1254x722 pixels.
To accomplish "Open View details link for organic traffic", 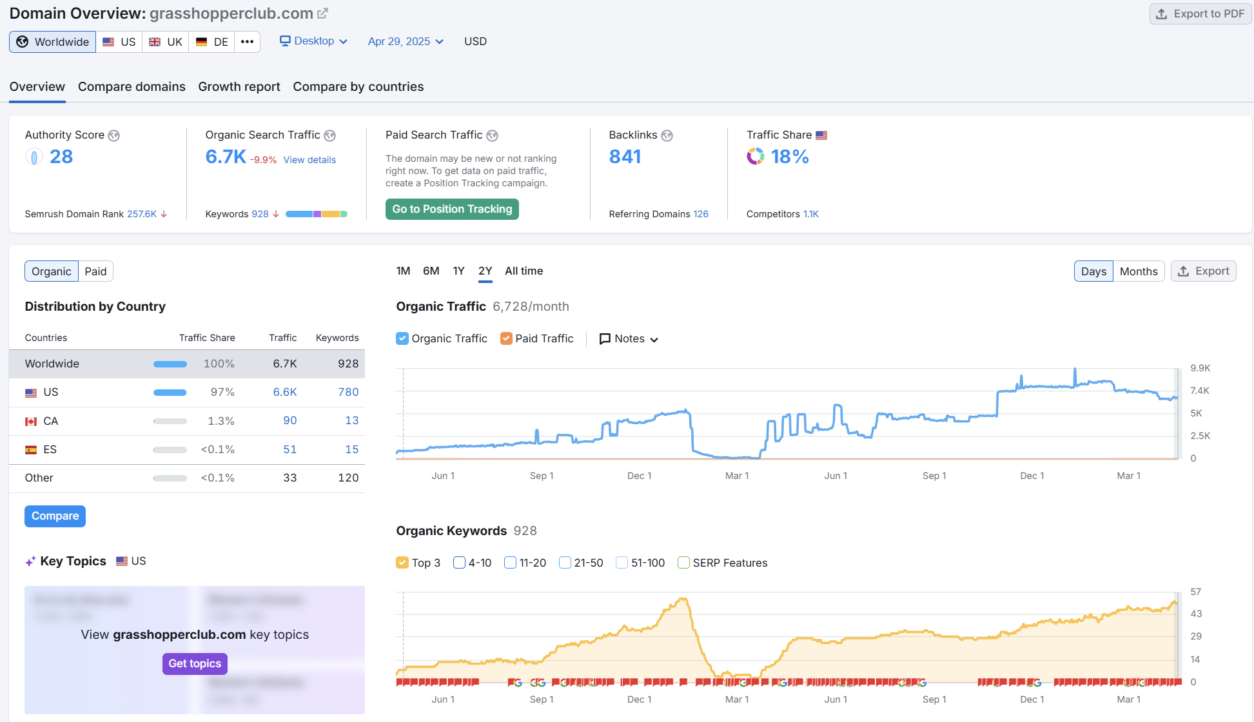I will [309, 160].
